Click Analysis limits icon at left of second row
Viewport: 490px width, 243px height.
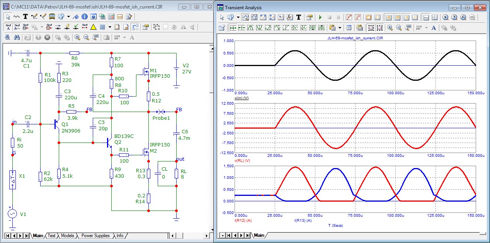221,28
